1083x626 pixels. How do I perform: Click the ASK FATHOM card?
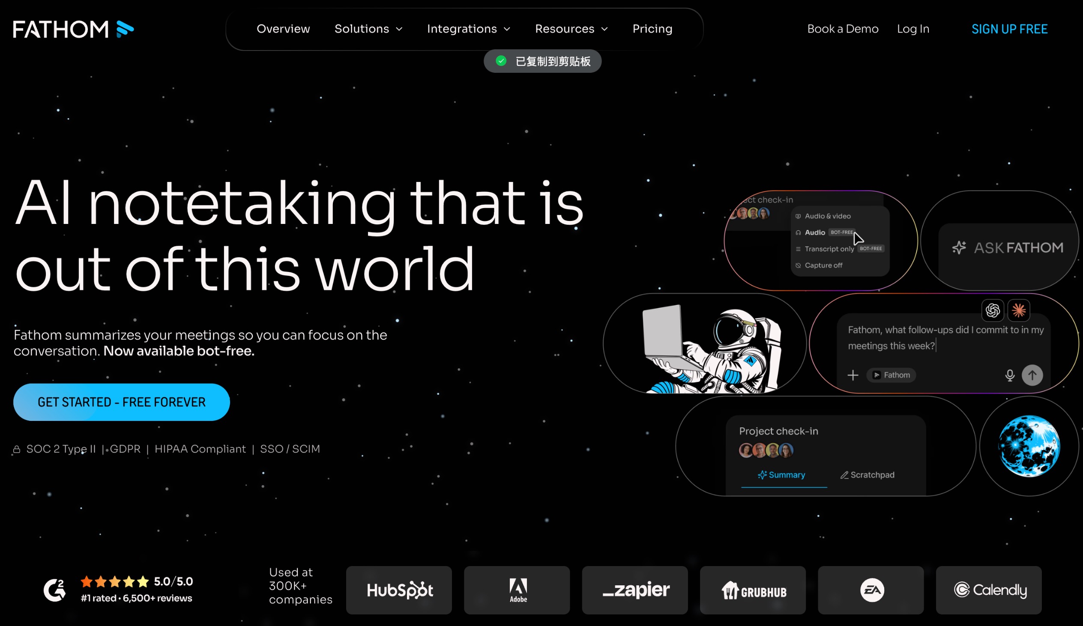(999, 241)
